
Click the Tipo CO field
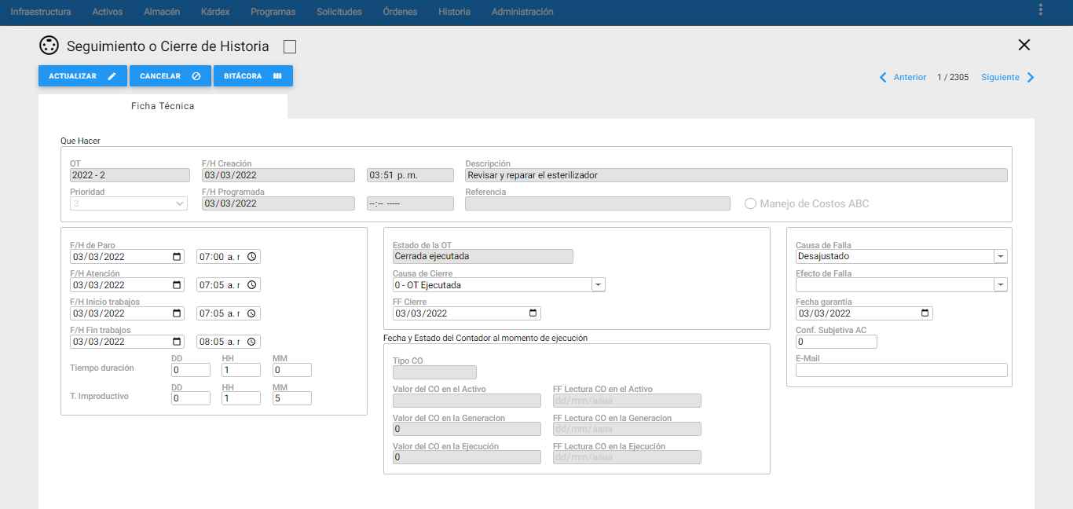coord(434,372)
